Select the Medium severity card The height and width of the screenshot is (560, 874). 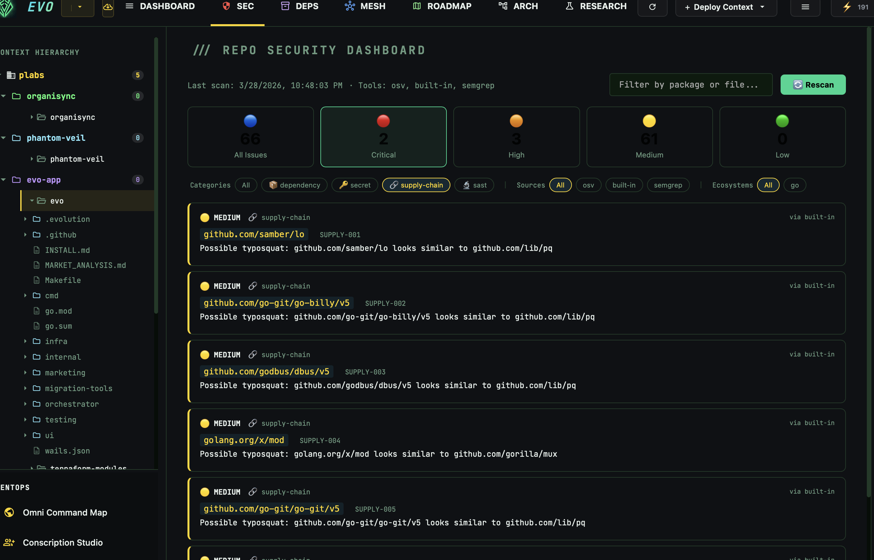649,137
